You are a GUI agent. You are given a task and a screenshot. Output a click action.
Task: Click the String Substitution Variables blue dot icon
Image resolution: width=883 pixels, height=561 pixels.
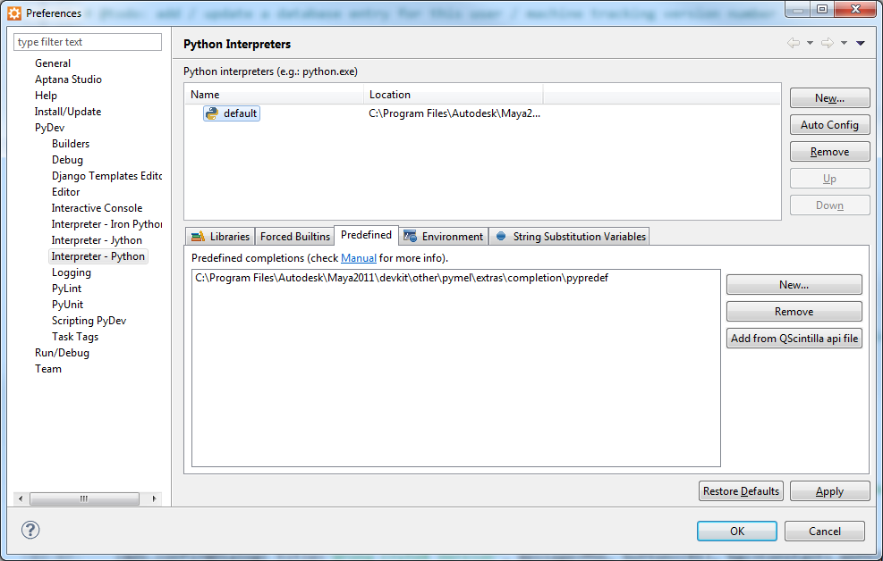point(501,236)
